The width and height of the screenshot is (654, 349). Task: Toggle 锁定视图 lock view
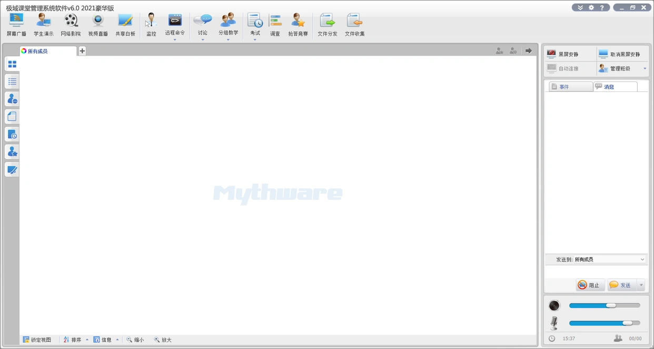coord(37,340)
